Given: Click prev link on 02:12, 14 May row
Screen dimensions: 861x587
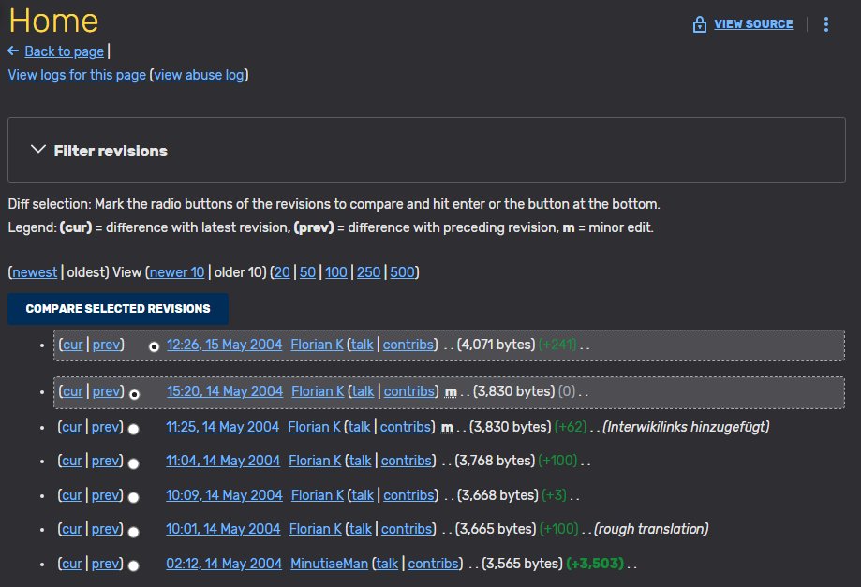Looking at the screenshot, I should pyautogui.click(x=105, y=564).
